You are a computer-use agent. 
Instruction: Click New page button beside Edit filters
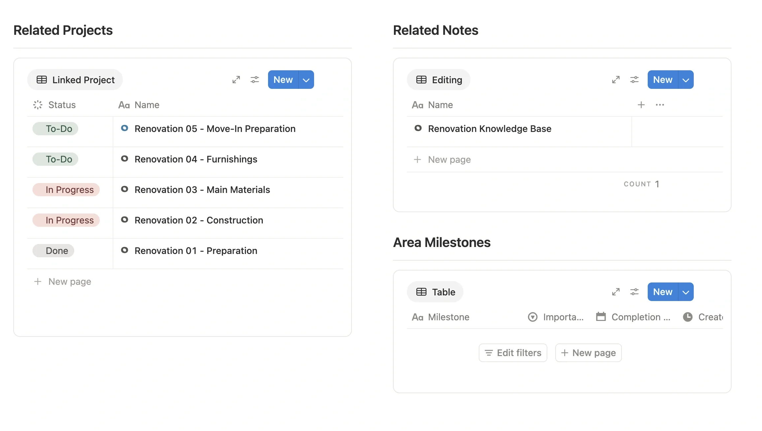pos(588,353)
